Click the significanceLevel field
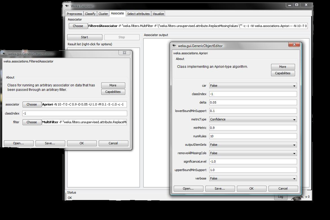 tap(253, 161)
